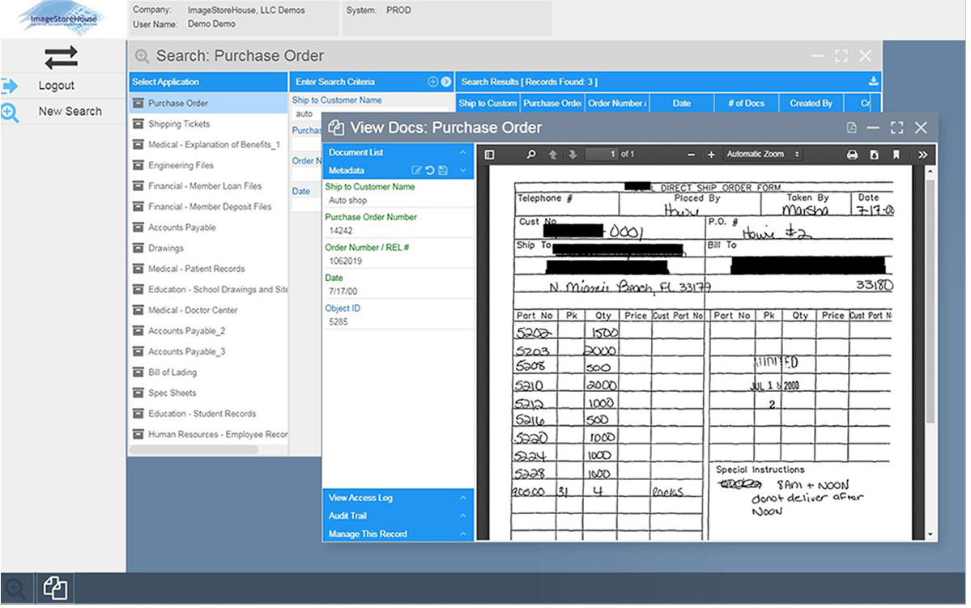Viewport: 971px width, 608px height.
Task: Click the Logout link
Action: [x=57, y=86]
